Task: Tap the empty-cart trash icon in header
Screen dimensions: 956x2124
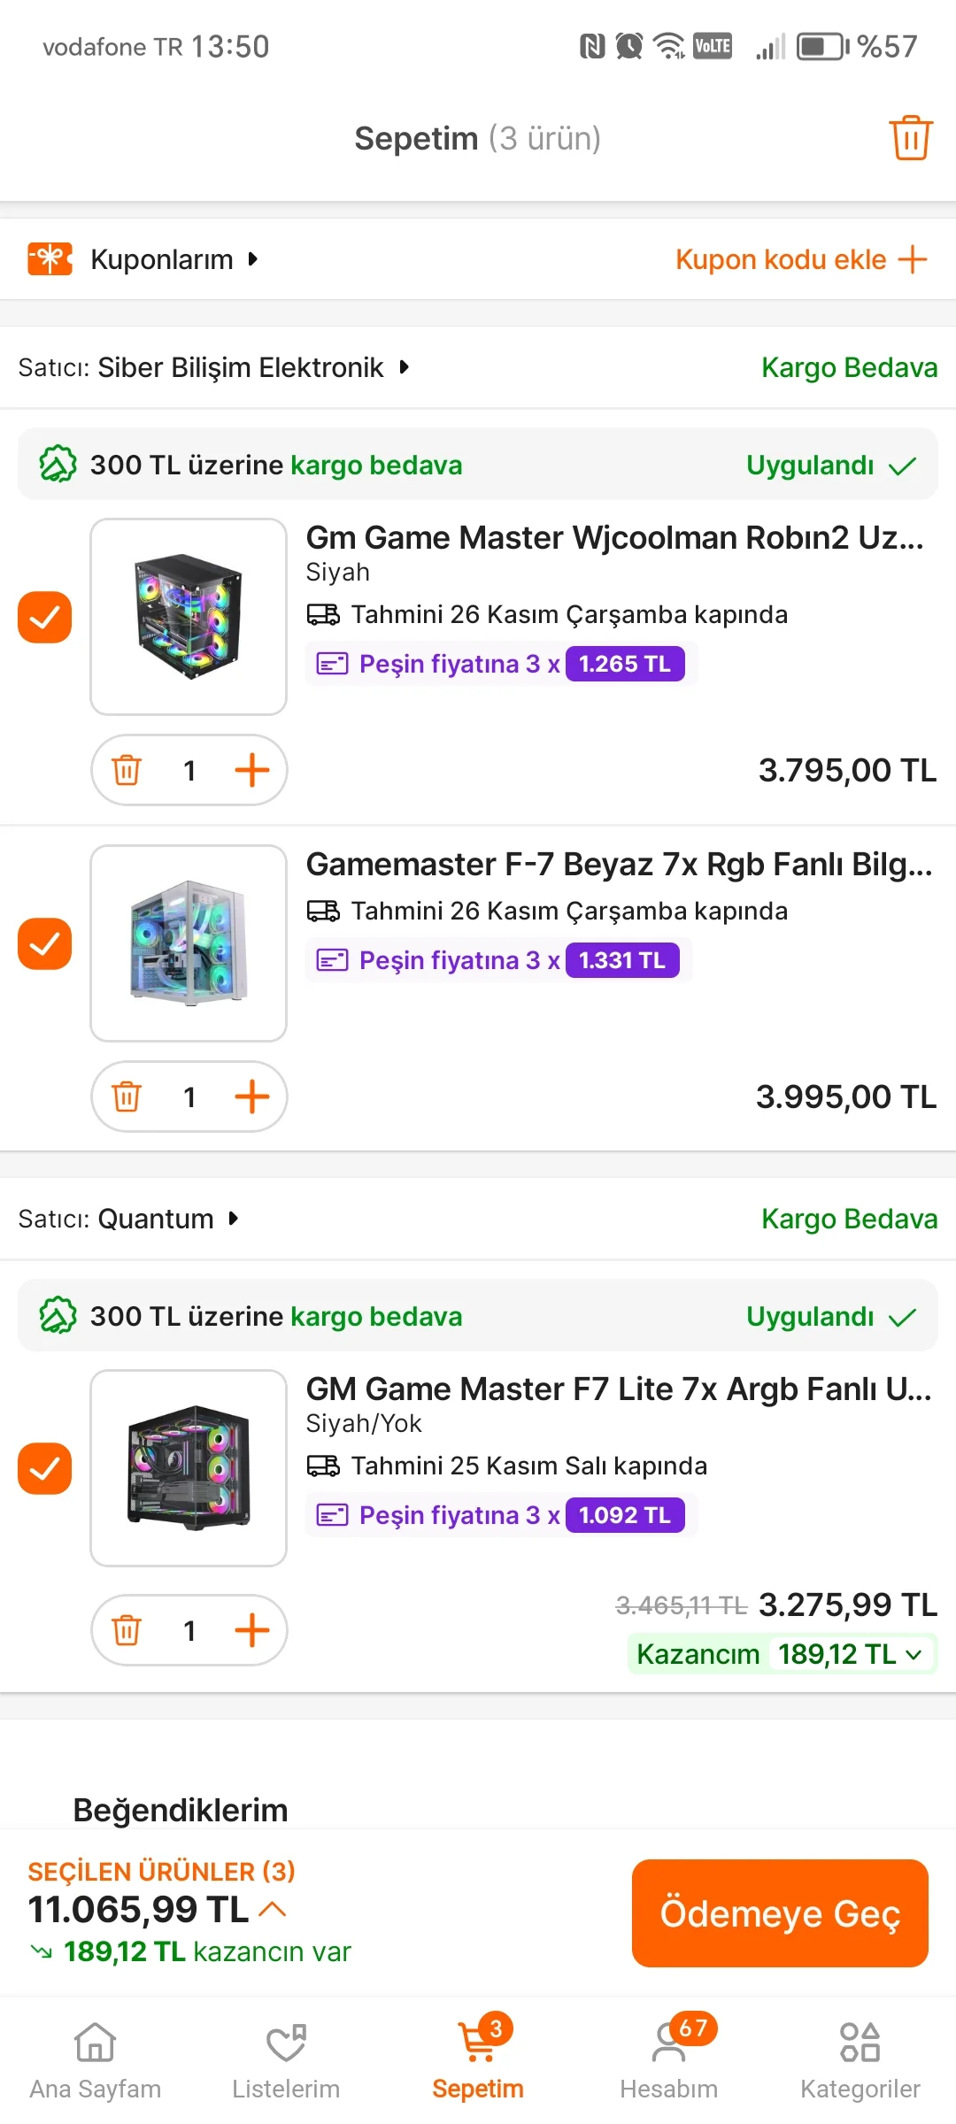Action: 910,138
